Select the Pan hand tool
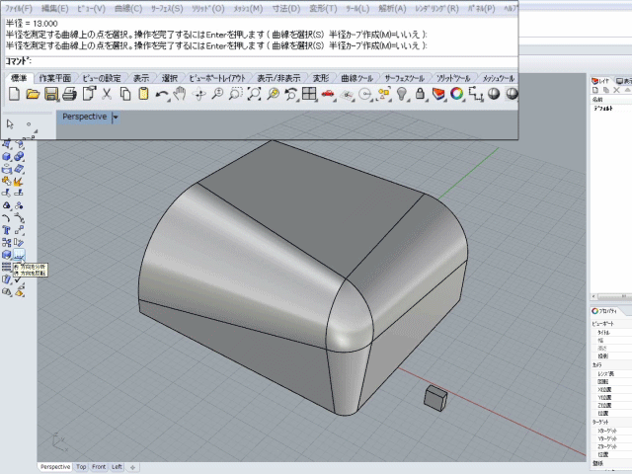This screenshot has height=474, width=632. 180,95
